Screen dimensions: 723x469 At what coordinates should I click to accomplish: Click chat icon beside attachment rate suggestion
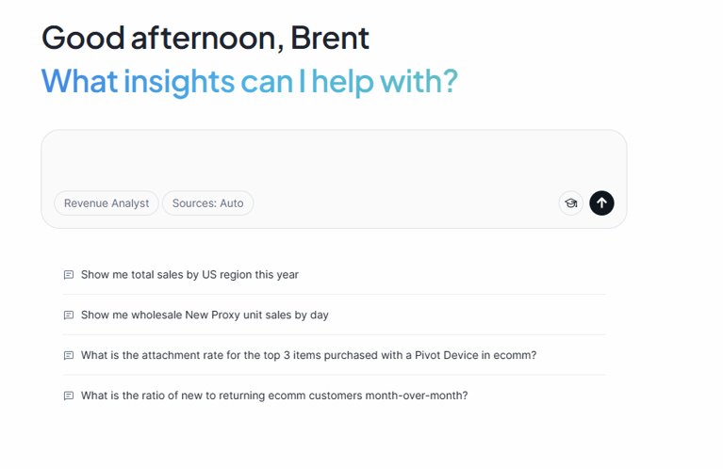tap(69, 356)
